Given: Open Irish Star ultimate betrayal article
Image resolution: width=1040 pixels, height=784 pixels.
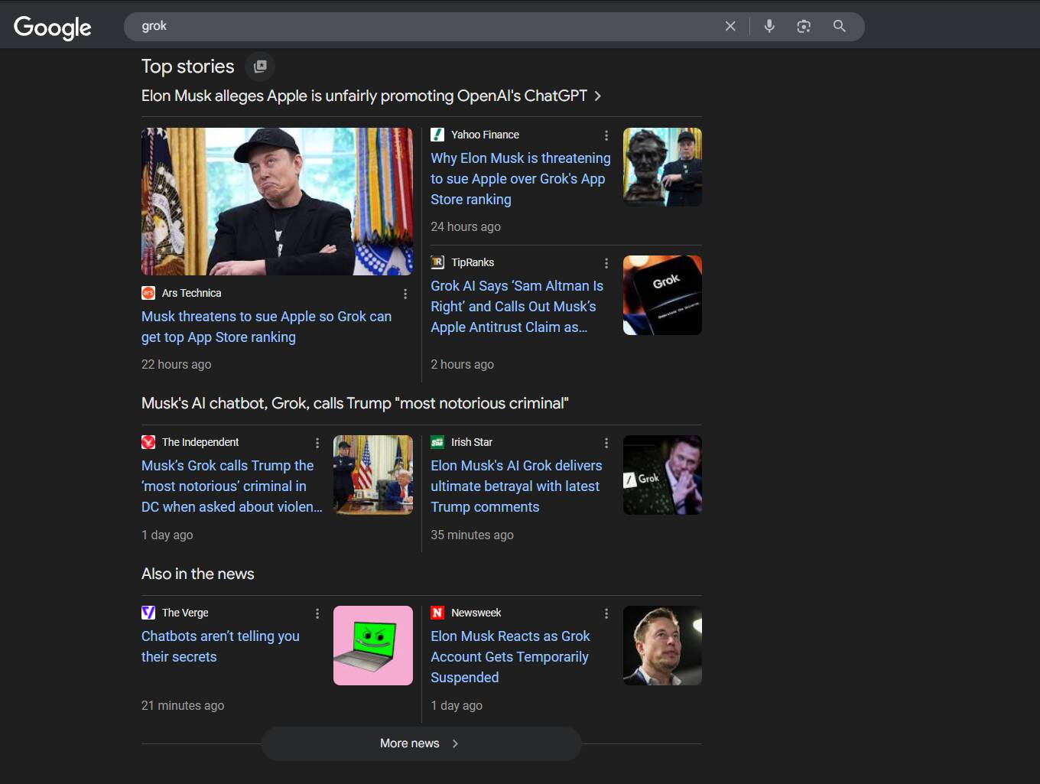Looking at the screenshot, I should pyautogui.click(x=516, y=486).
